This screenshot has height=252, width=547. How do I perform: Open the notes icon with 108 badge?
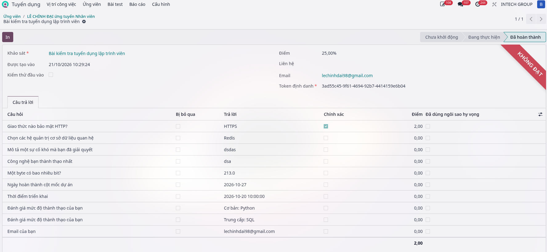point(443,4)
